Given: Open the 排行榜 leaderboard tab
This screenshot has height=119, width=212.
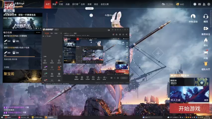Looking at the screenshot, I should (75, 4).
